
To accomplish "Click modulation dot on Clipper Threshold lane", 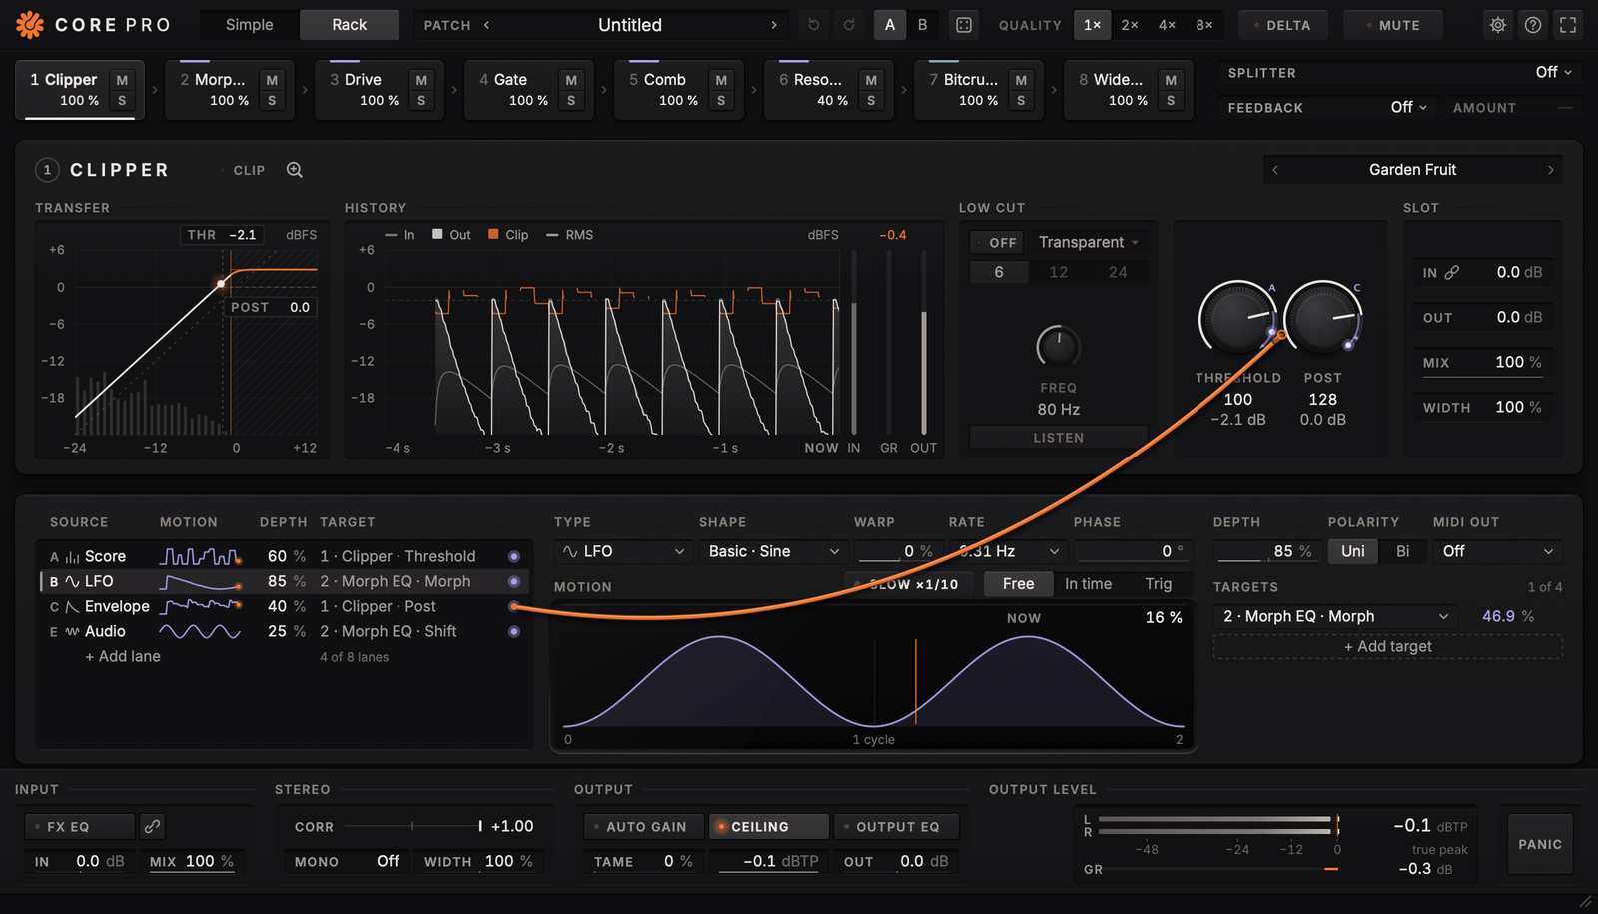I will pos(514,556).
